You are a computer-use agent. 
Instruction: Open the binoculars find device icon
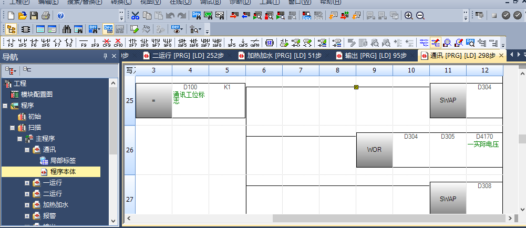(x=67, y=29)
